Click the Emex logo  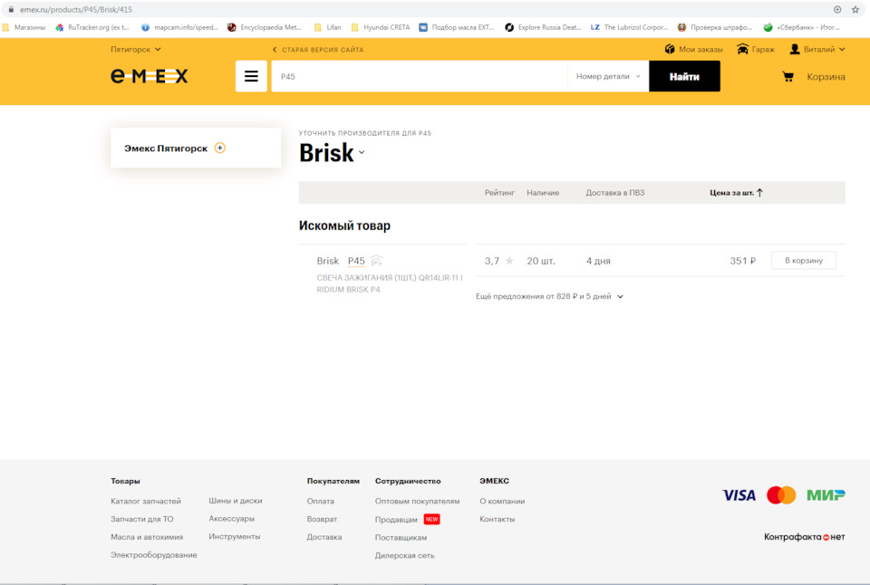150,77
